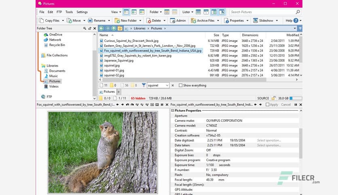338x195 pixels.
Task: Sort by the Size column header
Action: 216,35
